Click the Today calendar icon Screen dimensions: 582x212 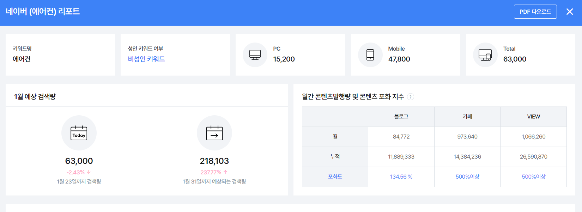(79, 133)
